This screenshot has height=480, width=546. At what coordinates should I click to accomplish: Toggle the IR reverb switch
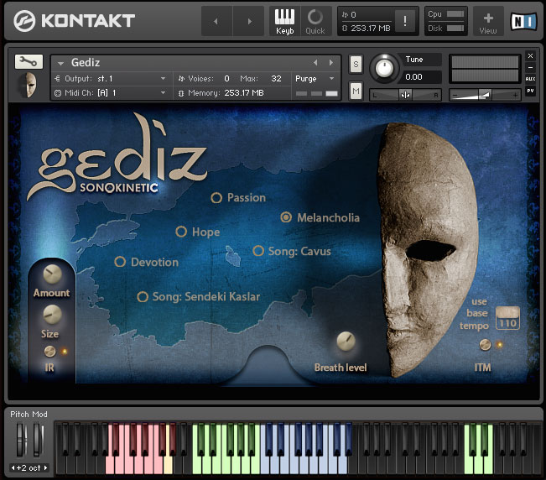pyautogui.click(x=50, y=352)
